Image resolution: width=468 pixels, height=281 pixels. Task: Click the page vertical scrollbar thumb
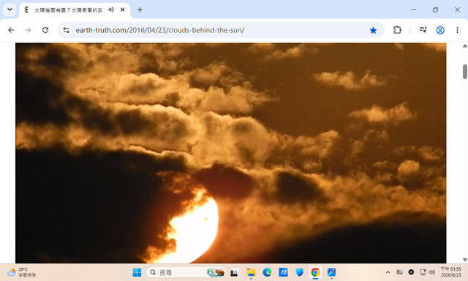pos(465,72)
